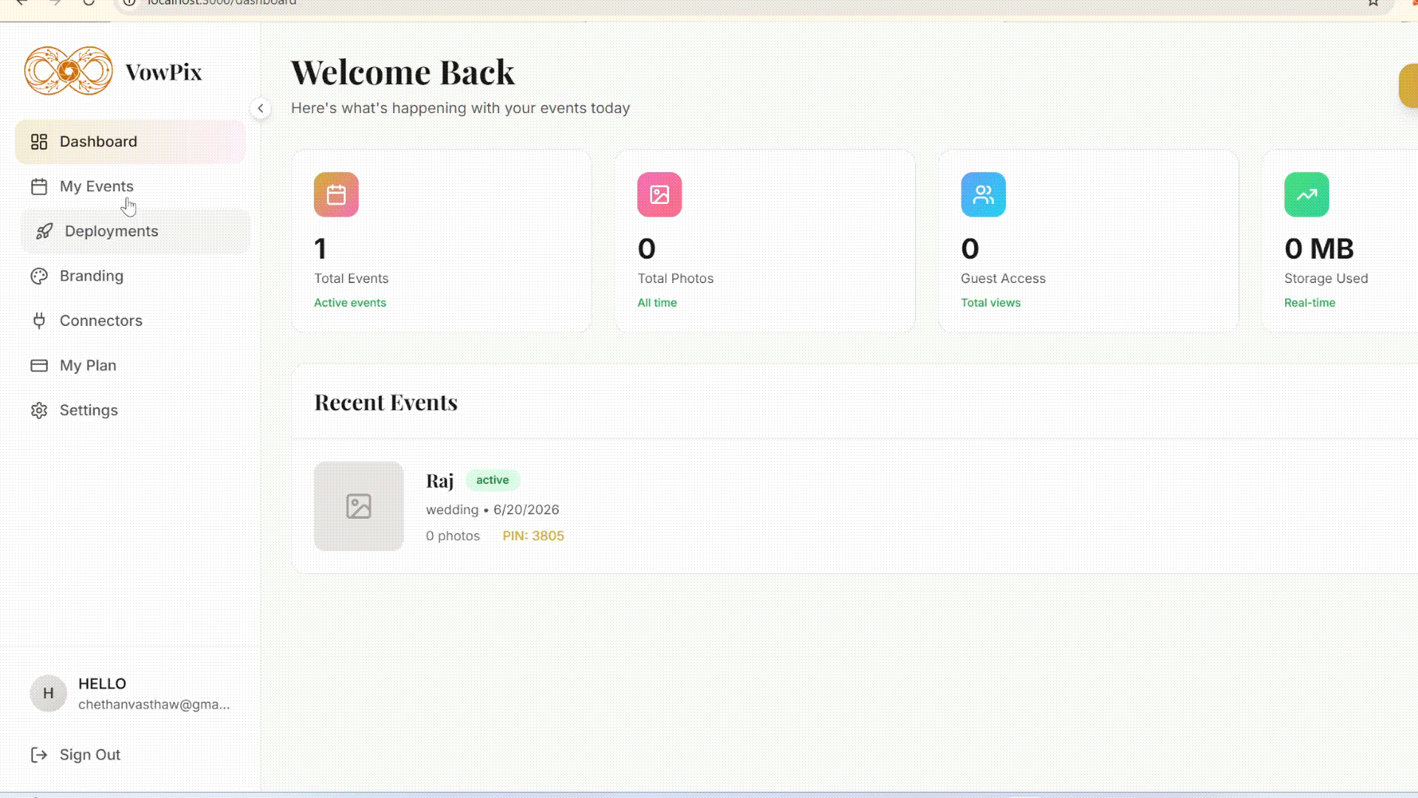Open the Raj event thumbnail placeholder
Screen dimensions: 1418x798
pos(359,506)
